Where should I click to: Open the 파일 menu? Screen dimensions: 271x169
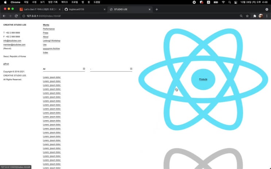(26, 2)
